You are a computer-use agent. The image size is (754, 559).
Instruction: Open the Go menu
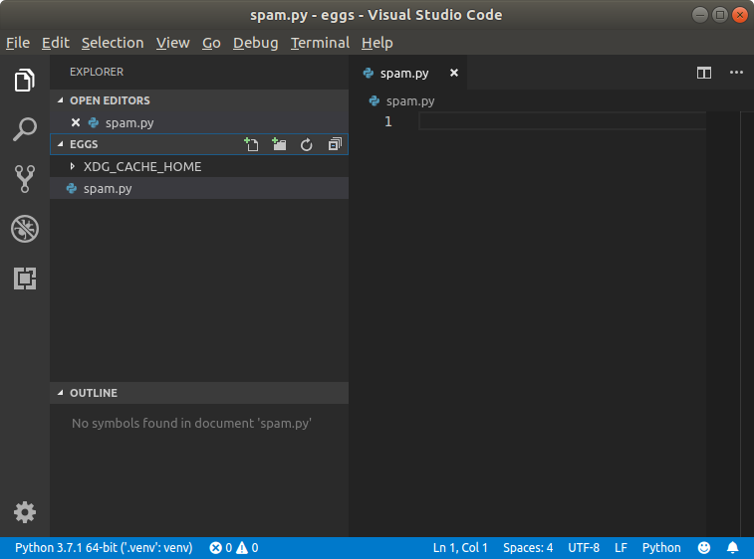[211, 43]
